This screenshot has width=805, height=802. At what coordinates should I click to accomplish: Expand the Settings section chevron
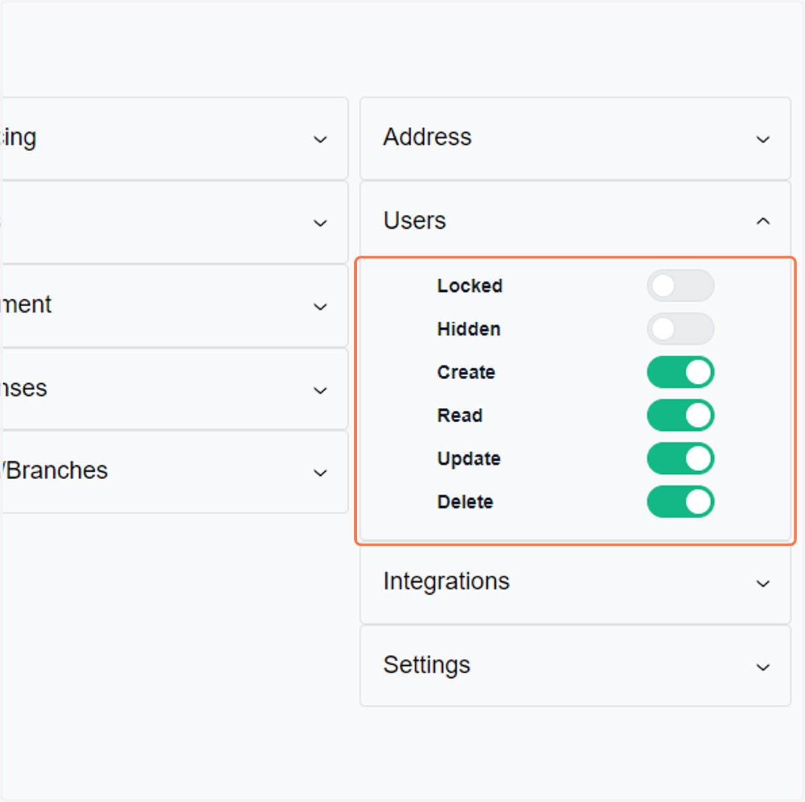(763, 667)
